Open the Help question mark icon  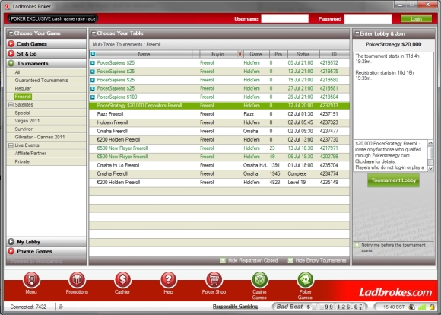[168, 280]
